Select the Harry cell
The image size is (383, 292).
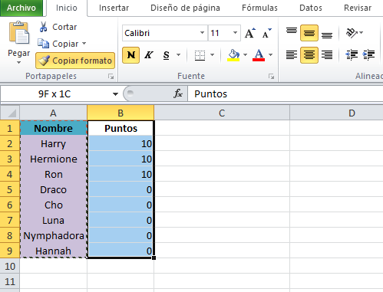pyautogui.click(x=53, y=143)
